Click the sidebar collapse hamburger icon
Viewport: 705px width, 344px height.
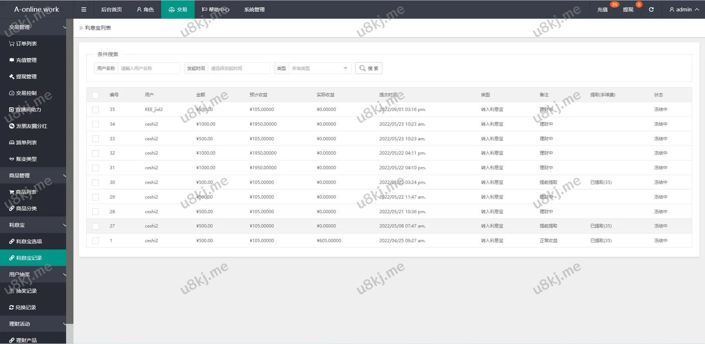coord(84,10)
